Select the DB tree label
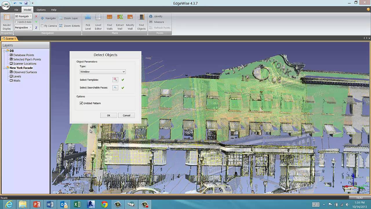 coord(12,51)
